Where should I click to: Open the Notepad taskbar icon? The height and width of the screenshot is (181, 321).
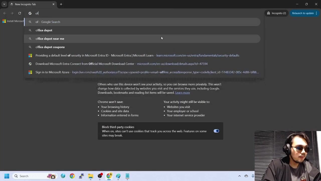(x=127, y=176)
